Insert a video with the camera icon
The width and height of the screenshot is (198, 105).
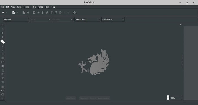pyautogui.click(x=51, y=12)
